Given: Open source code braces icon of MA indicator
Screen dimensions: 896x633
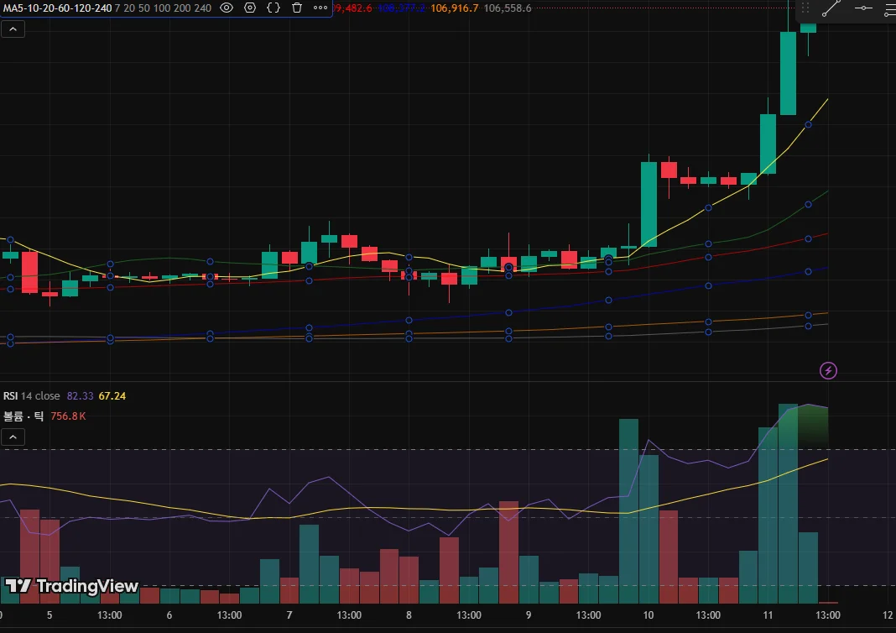Looking at the screenshot, I should [273, 8].
